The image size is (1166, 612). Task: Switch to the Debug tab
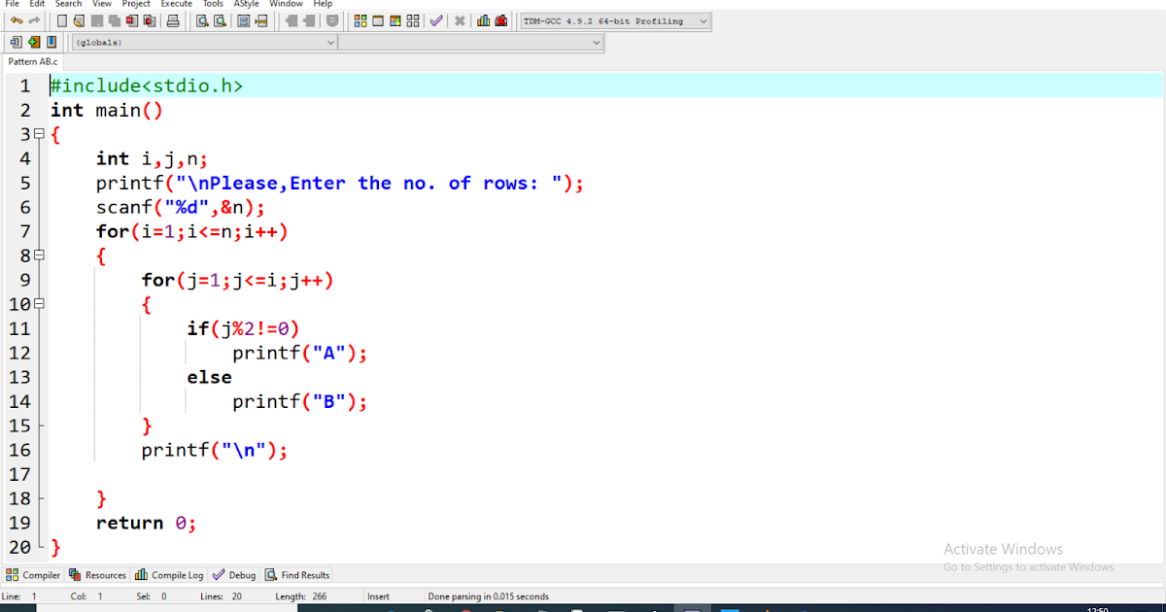(x=233, y=574)
